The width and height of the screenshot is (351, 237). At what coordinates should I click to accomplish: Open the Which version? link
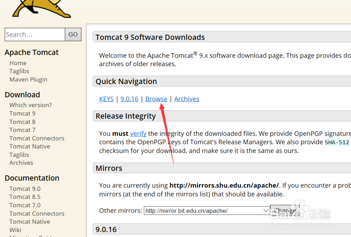click(31, 105)
